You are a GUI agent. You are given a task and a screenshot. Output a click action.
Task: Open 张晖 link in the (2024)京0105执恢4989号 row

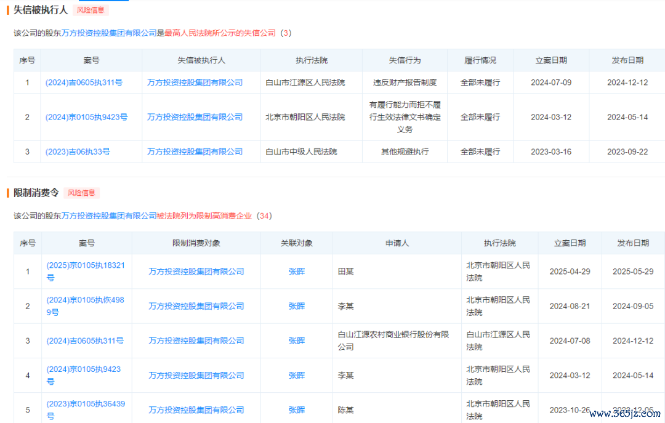click(296, 307)
